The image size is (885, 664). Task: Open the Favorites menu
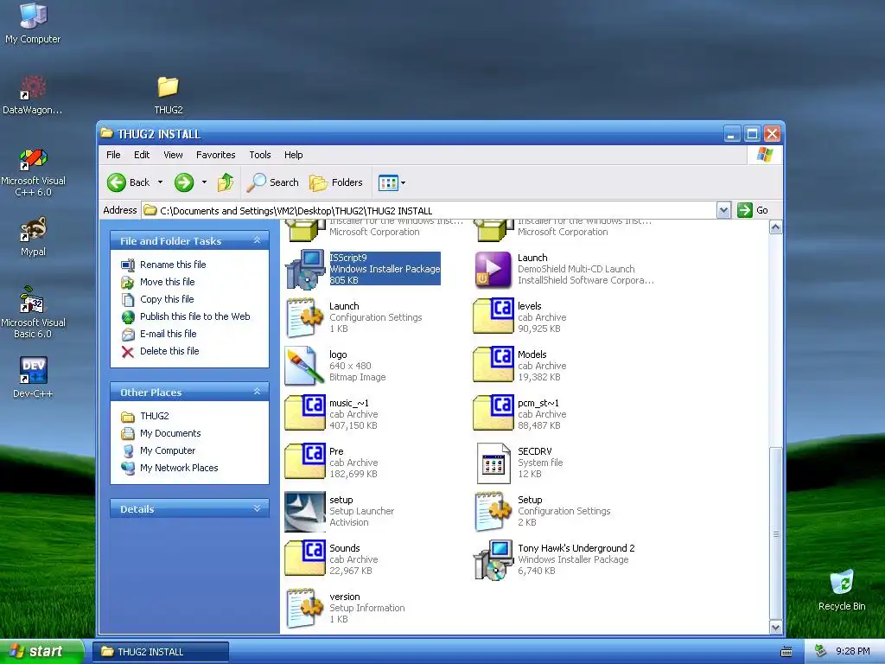pyautogui.click(x=215, y=155)
